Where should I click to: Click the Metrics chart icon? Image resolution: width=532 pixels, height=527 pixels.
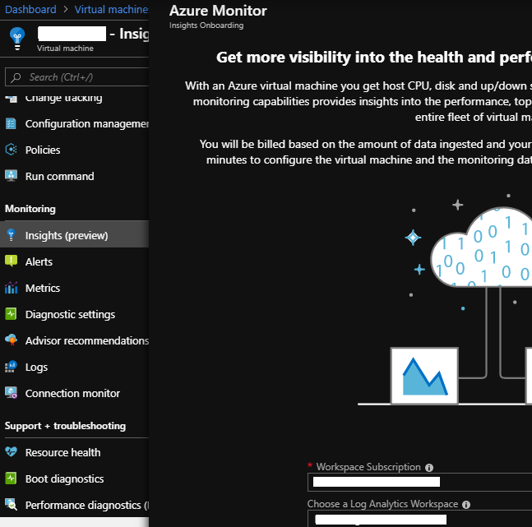click(x=11, y=289)
